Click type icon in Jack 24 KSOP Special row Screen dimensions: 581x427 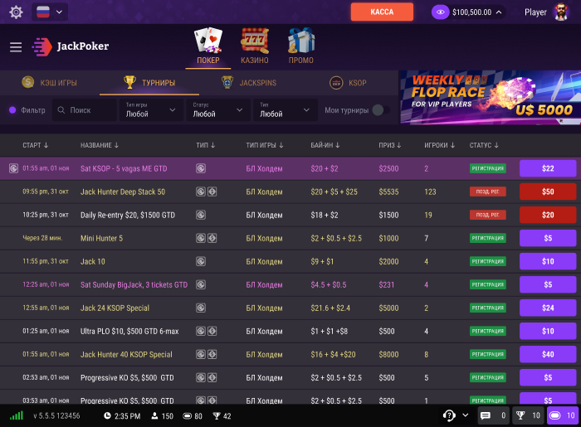click(201, 308)
